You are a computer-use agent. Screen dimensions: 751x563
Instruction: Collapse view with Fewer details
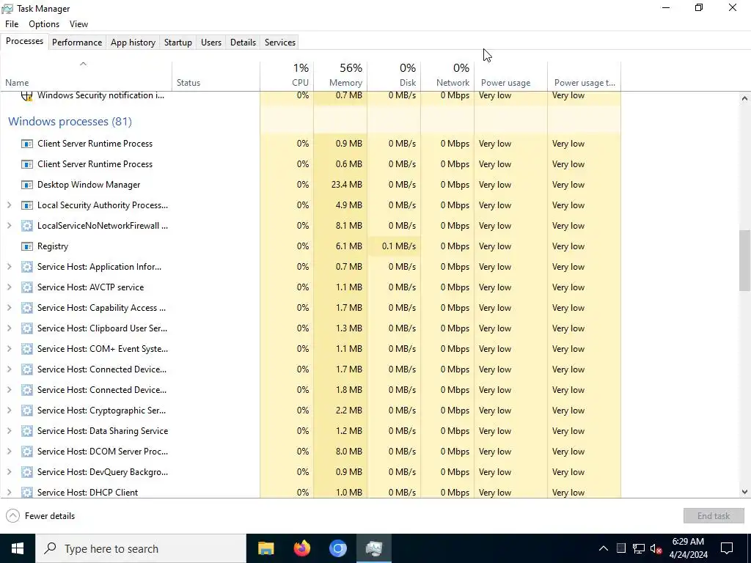(41, 515)
